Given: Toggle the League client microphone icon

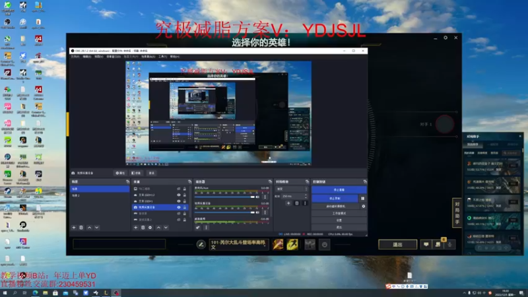Looking at the screenshot, I should coord(449,244).
